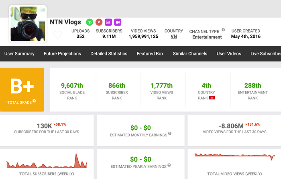281x179 pixels.
Task: Click help icon for Estimated Yearly Earnings
Action: click(169, 165)
